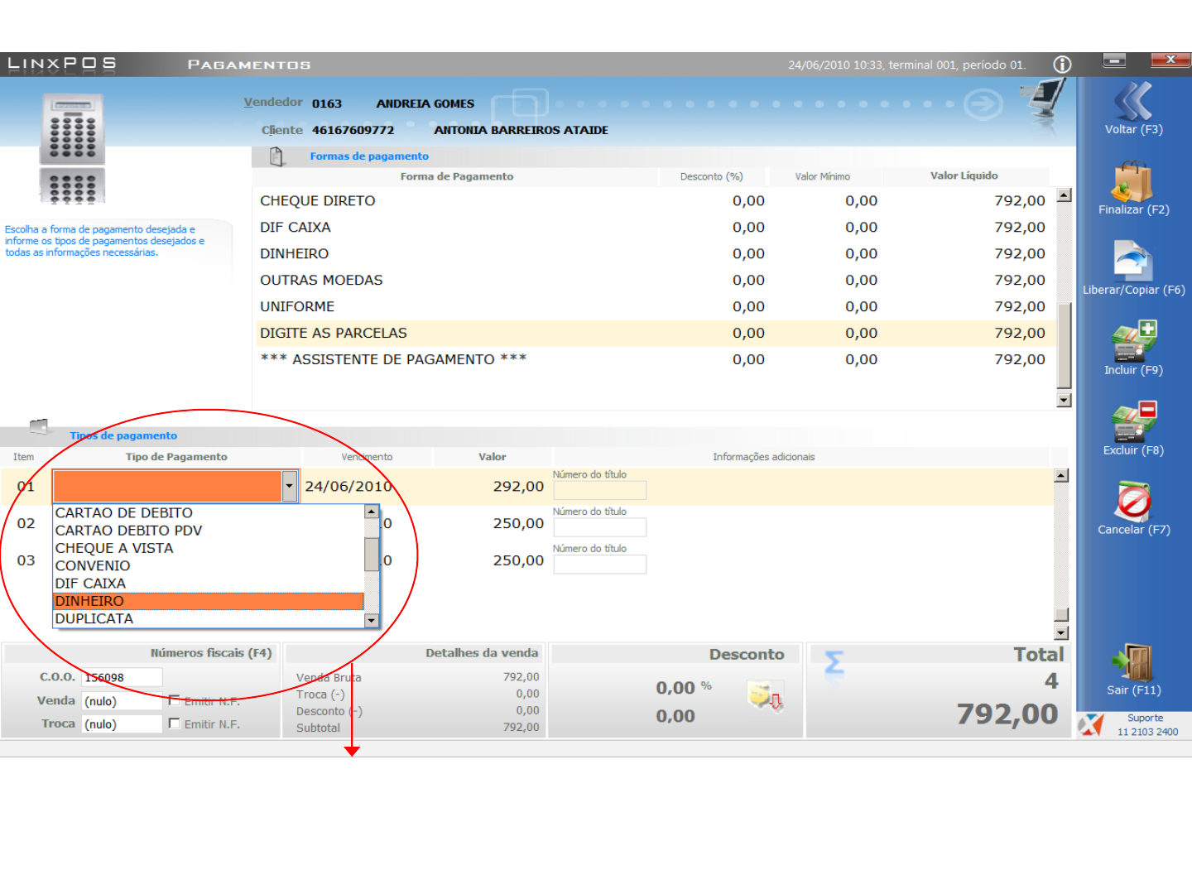The image size is (1192, 894).
Task: Click the dropdown list scroll up arrow
Action: pos(372,512)
